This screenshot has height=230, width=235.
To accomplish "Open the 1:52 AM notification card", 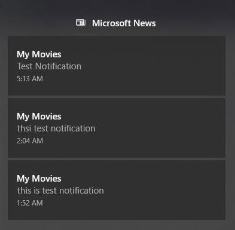I will (117, 190).
